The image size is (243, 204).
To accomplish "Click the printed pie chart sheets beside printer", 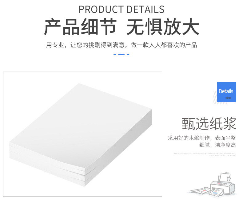I will (199, 190).
